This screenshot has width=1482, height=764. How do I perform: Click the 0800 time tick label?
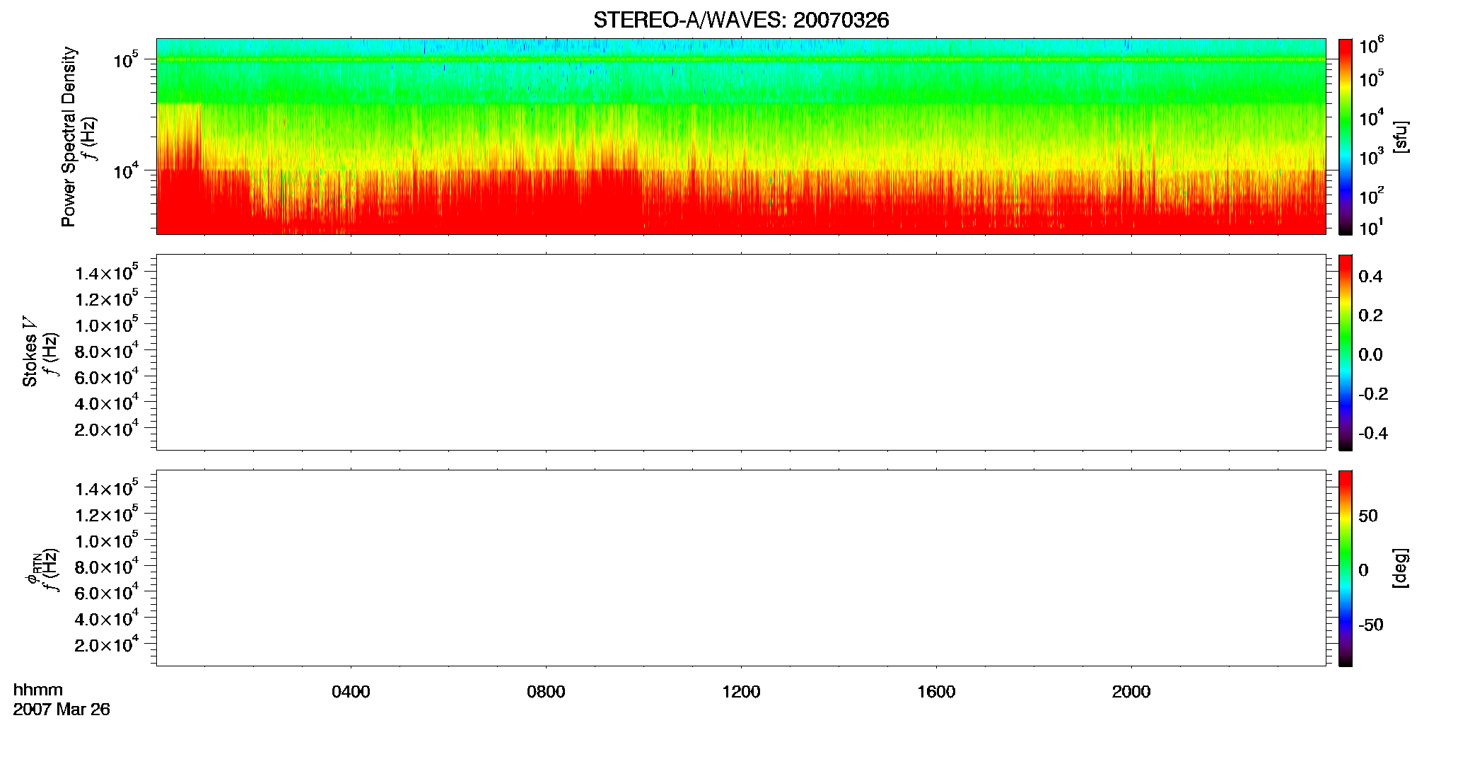coord(546,692)
